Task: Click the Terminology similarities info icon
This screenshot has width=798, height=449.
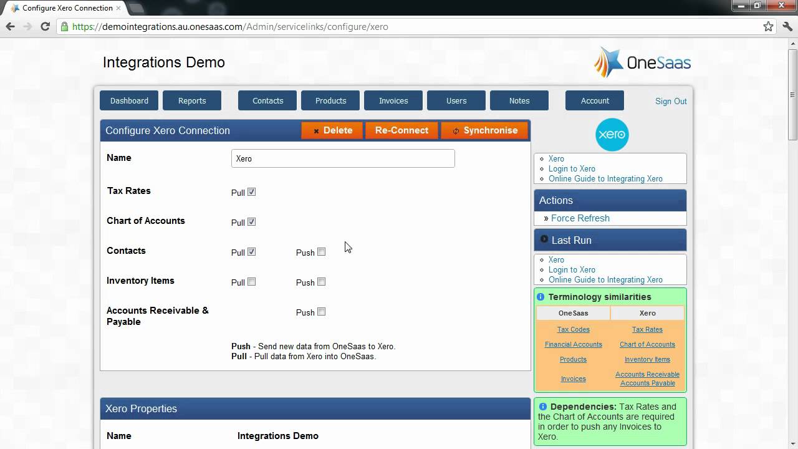Action: click(541, 297)
